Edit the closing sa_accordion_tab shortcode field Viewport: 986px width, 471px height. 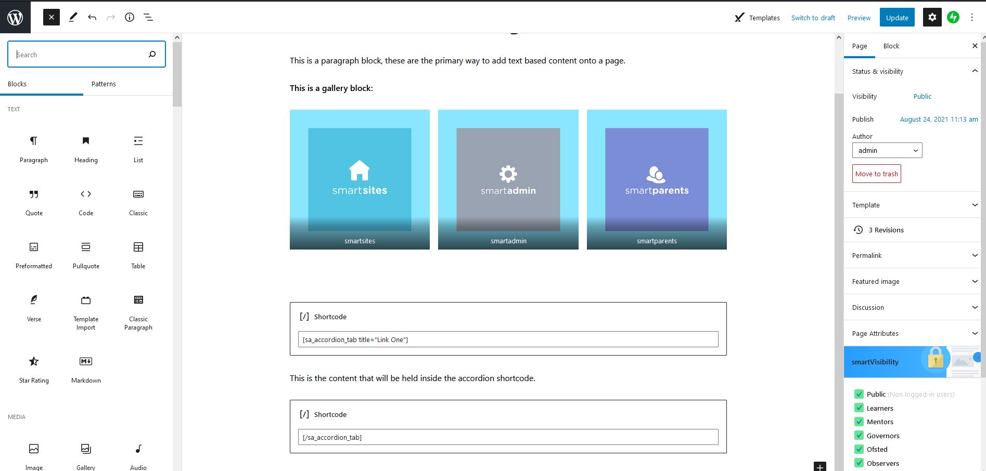[508, 437]
